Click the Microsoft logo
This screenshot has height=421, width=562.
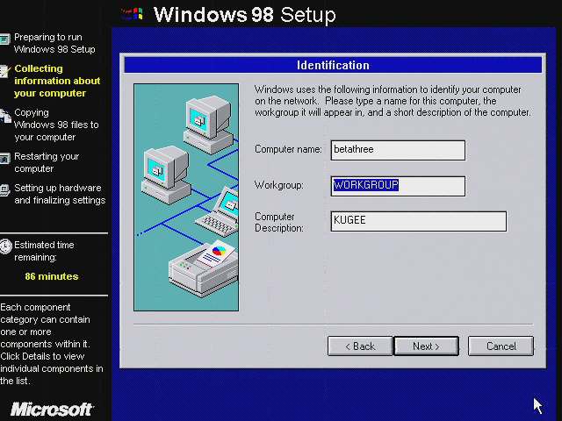(x=51, y=410)
